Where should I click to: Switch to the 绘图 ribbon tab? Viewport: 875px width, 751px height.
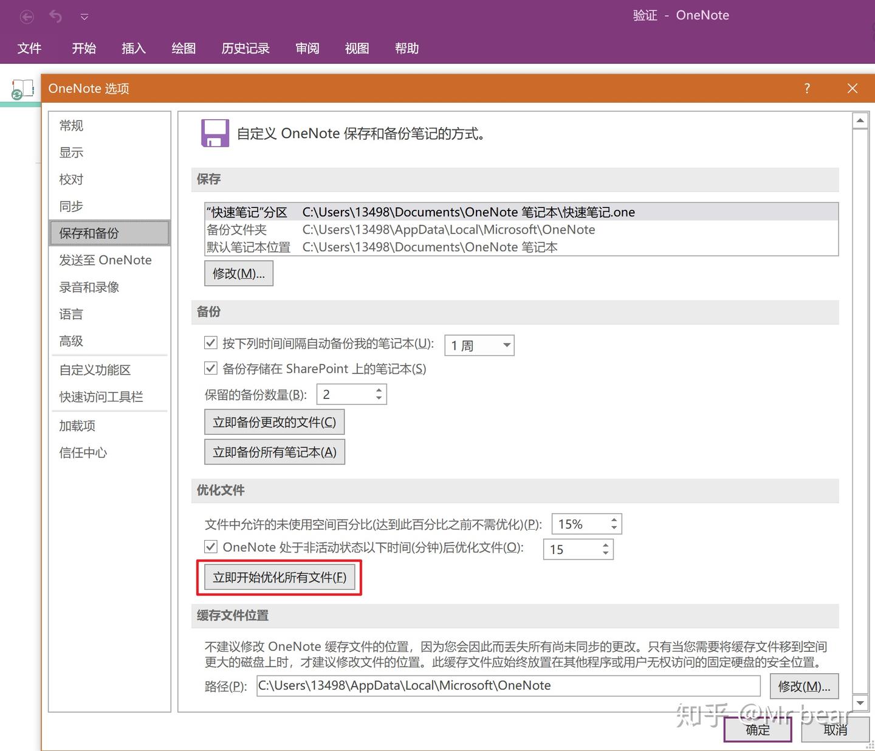click(x=183, y=49)
